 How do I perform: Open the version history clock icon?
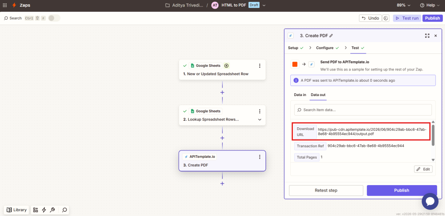coord(386,18)
